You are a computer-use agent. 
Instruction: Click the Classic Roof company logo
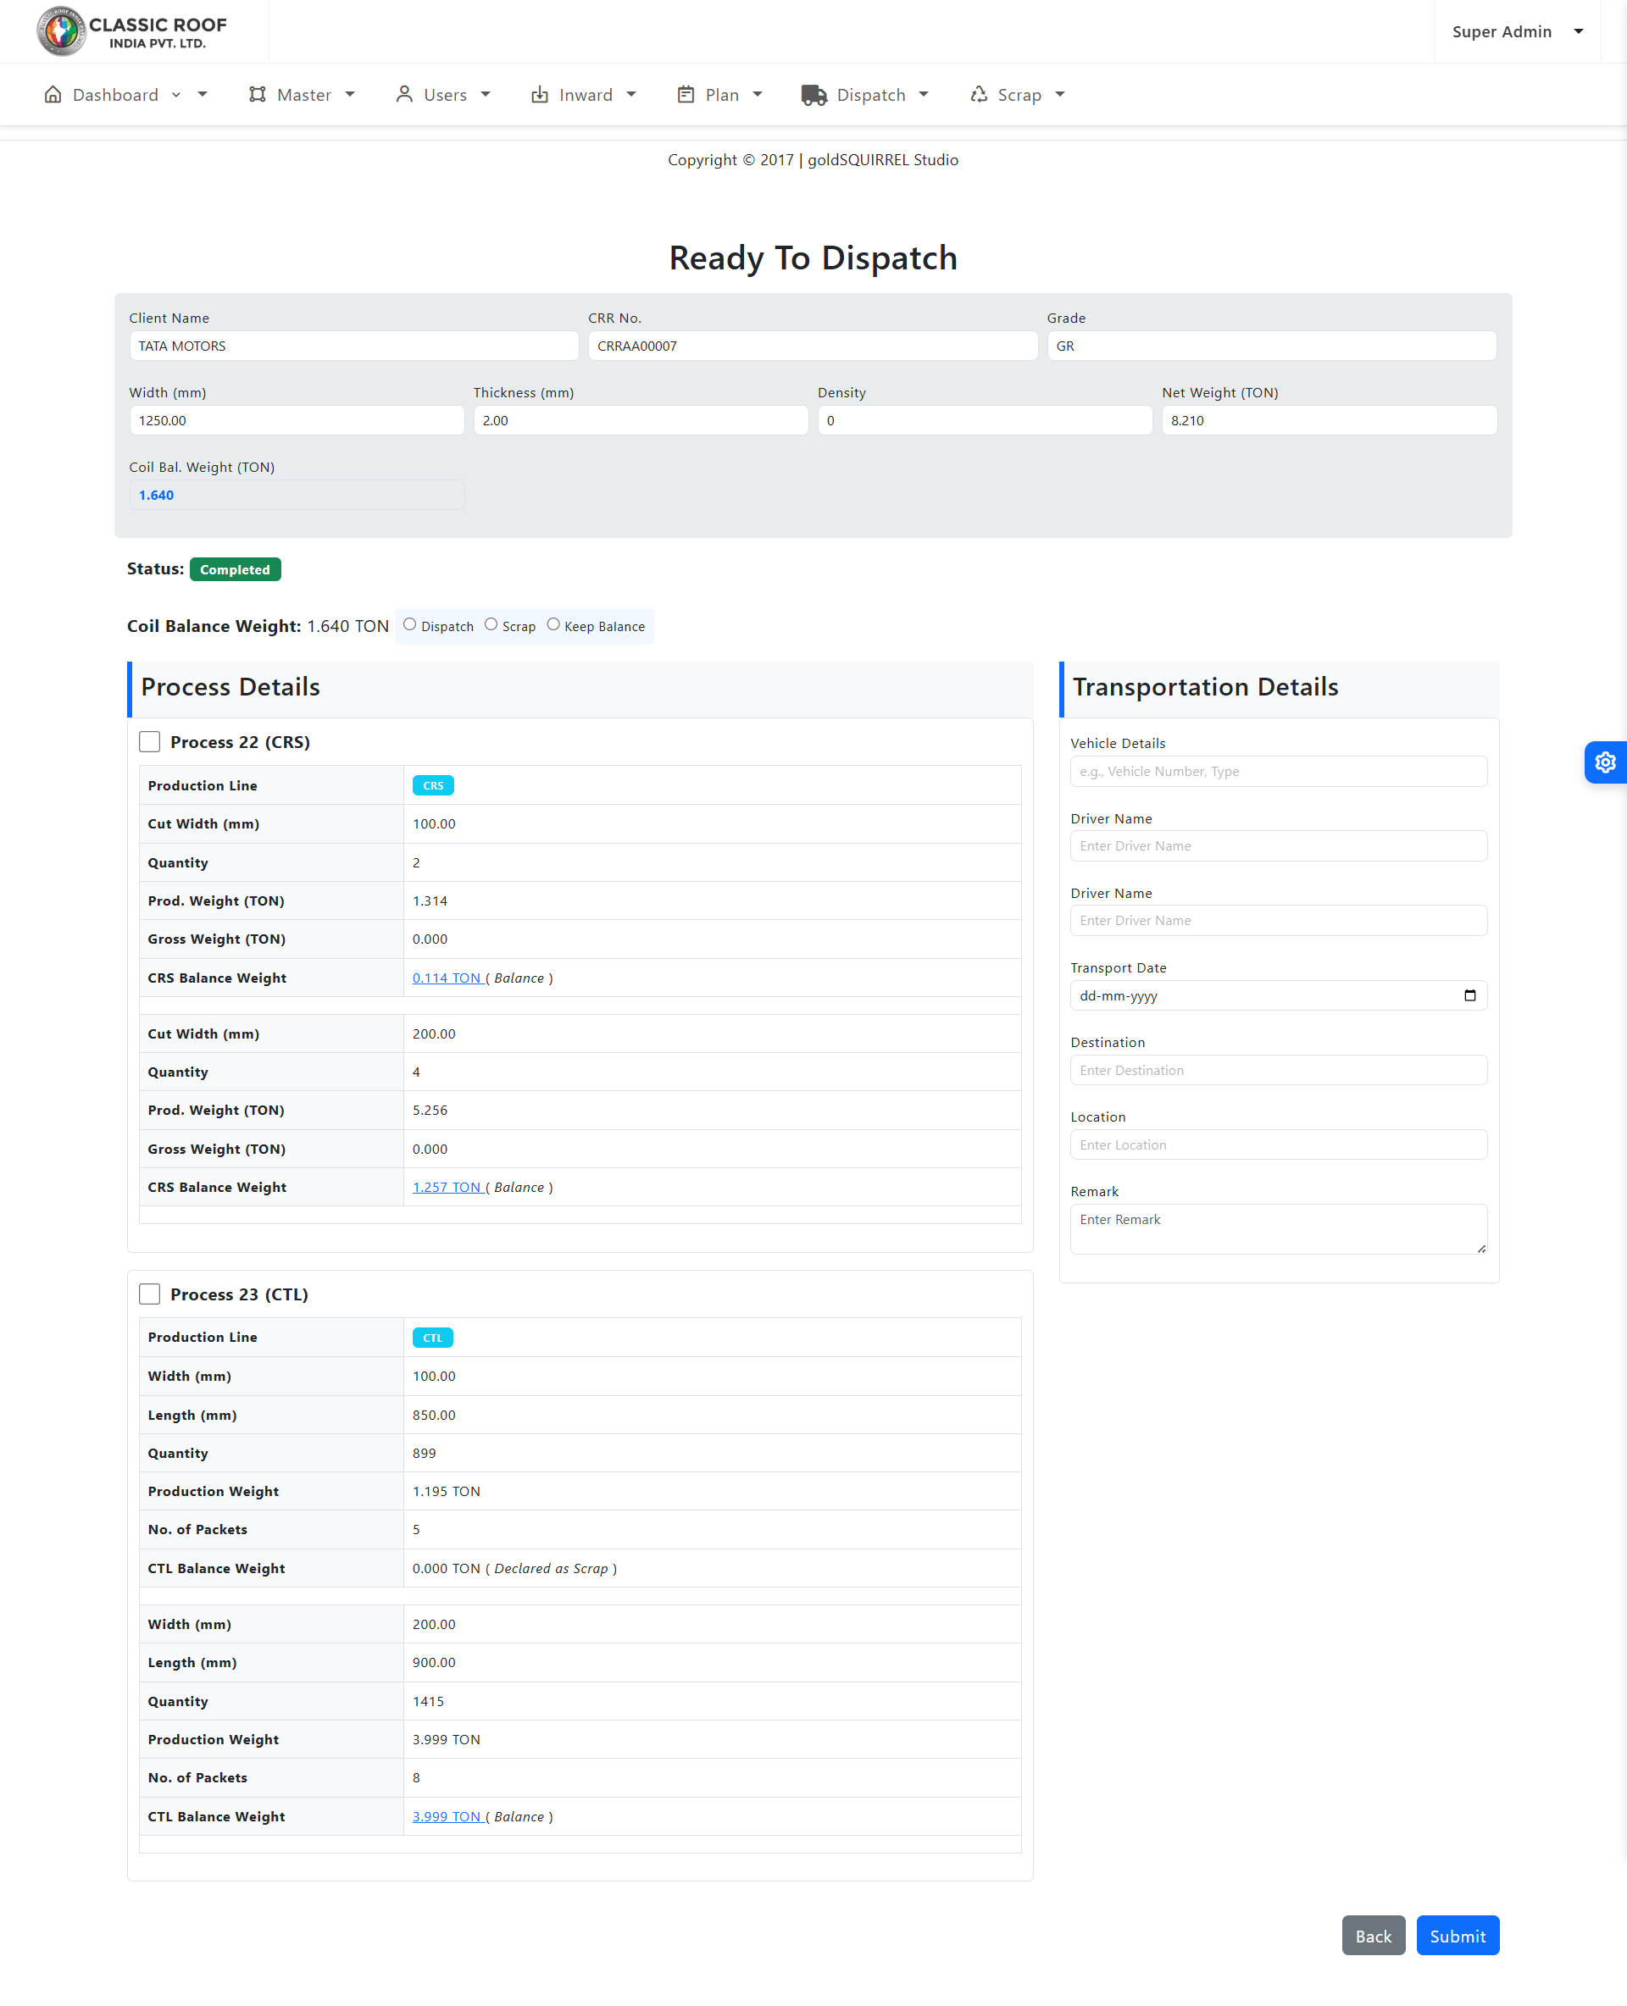131,30
